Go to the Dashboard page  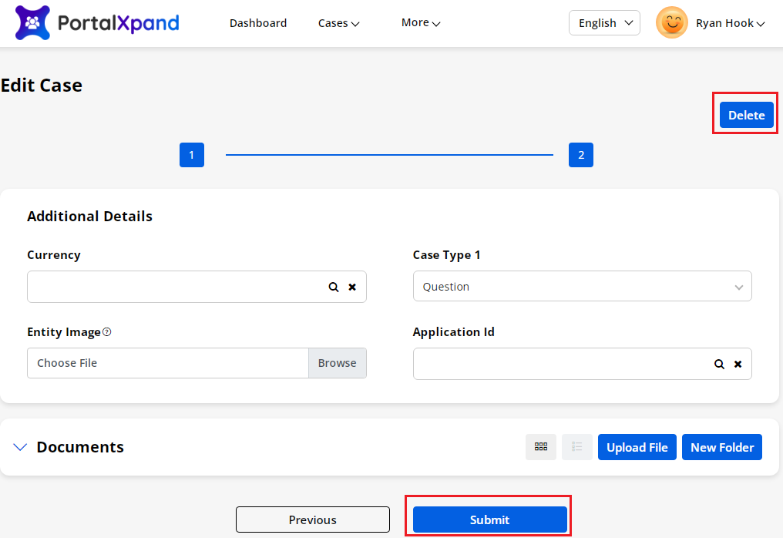coord(258,23)
